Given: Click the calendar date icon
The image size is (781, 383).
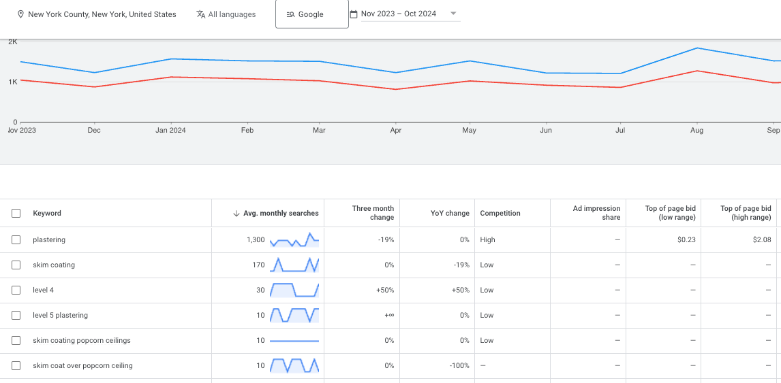Looking at the screenshot, I should (353, 14).
